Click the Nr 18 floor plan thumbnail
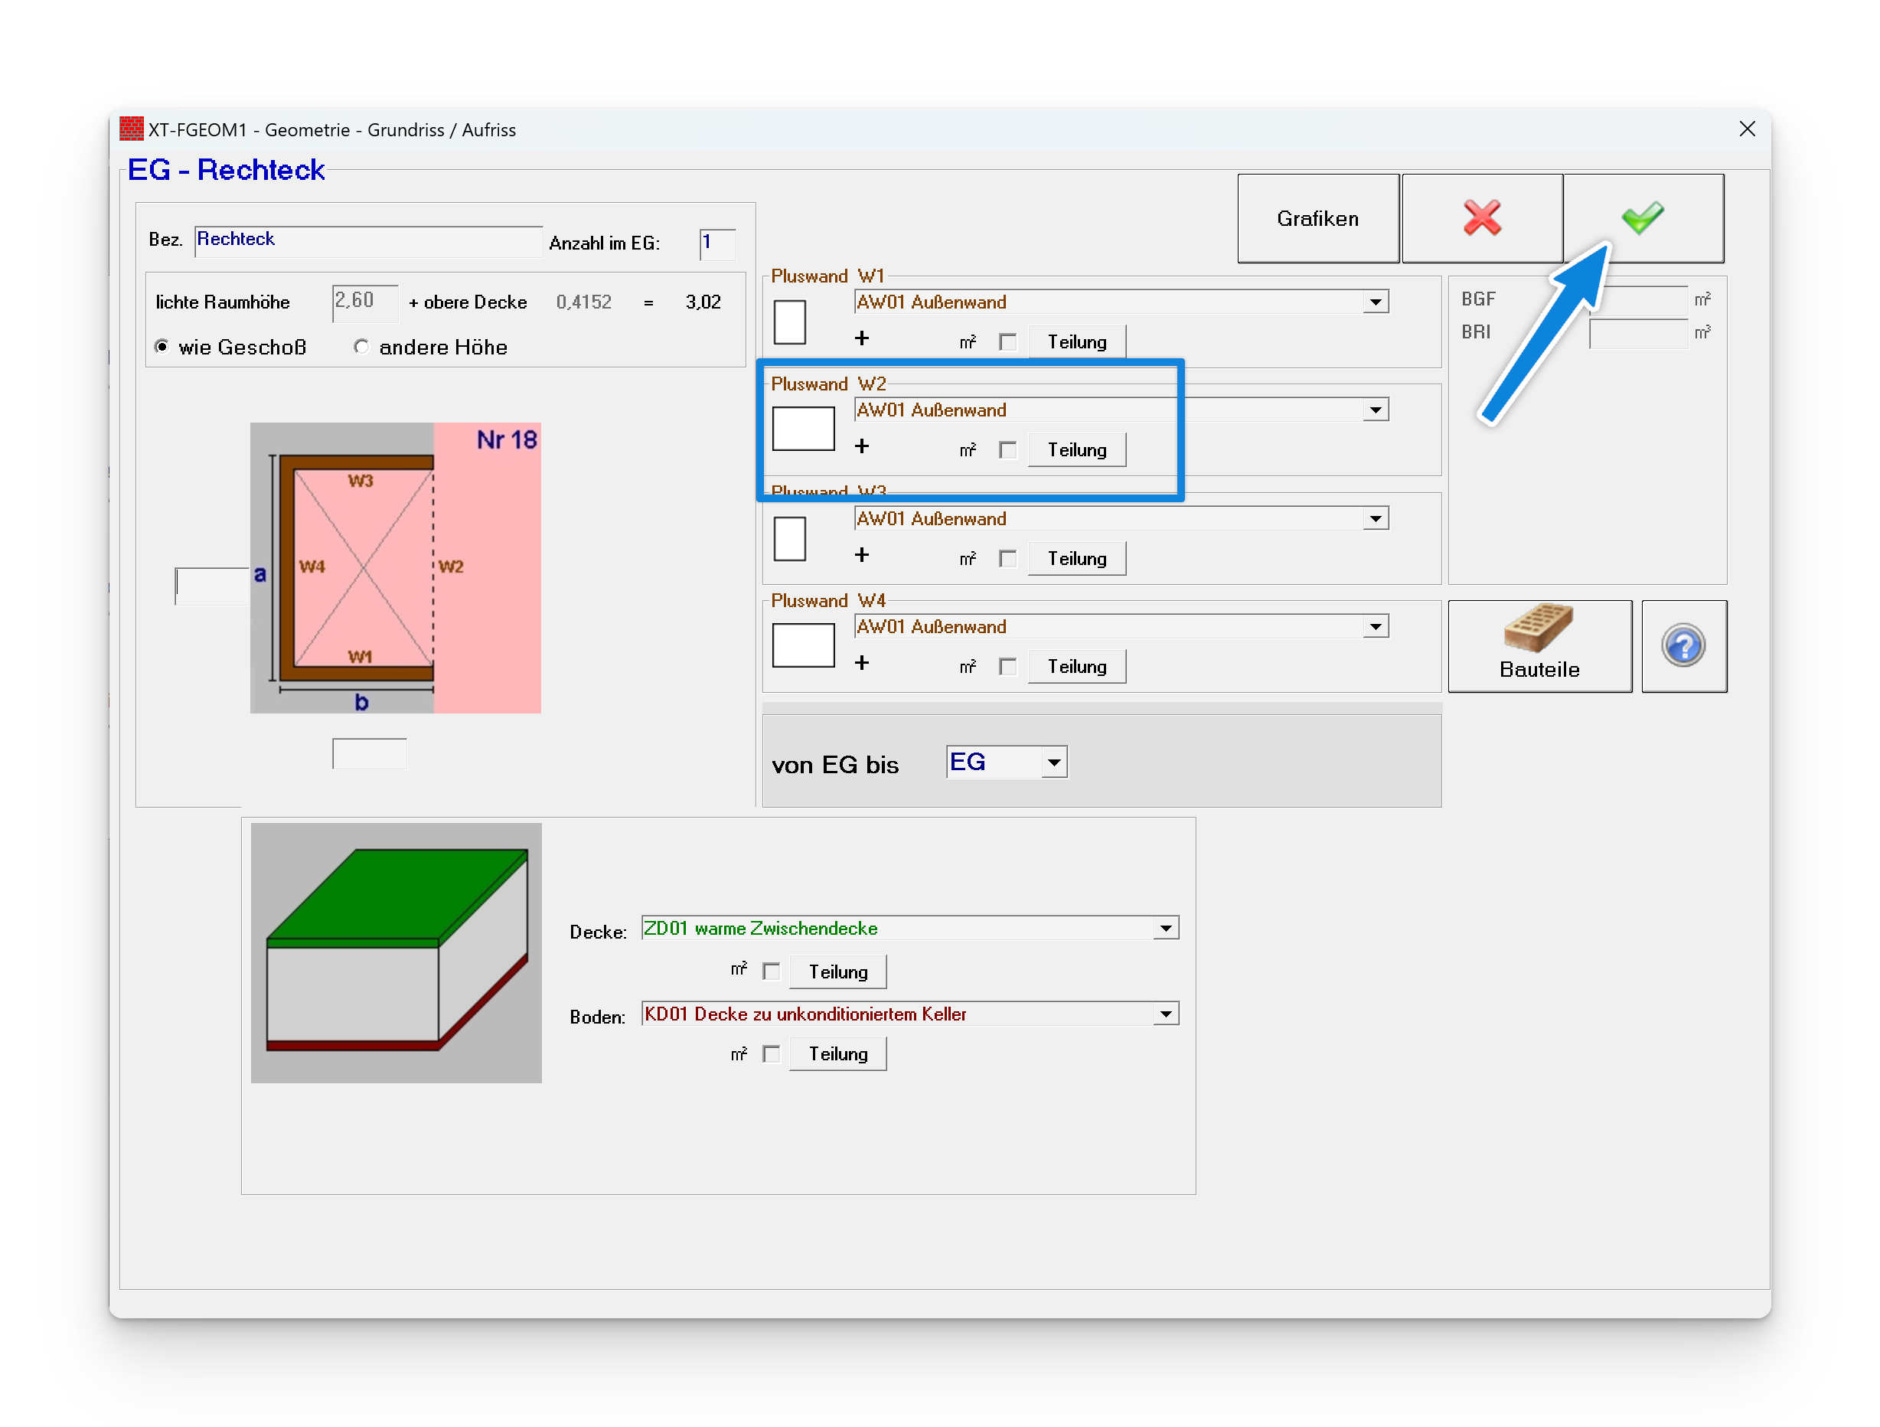Viewport: 1880px width, 1427px height. coord(395,568)
